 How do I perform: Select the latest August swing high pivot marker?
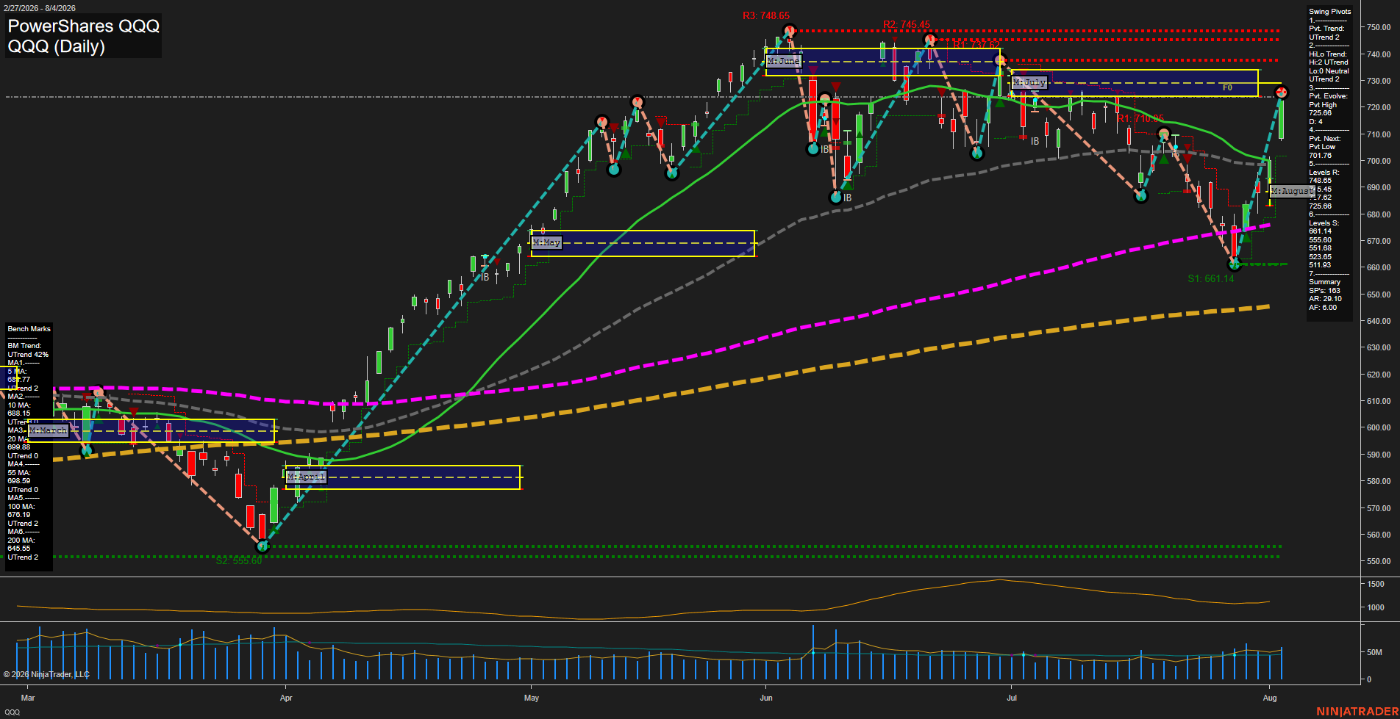tap(1282, 93)
